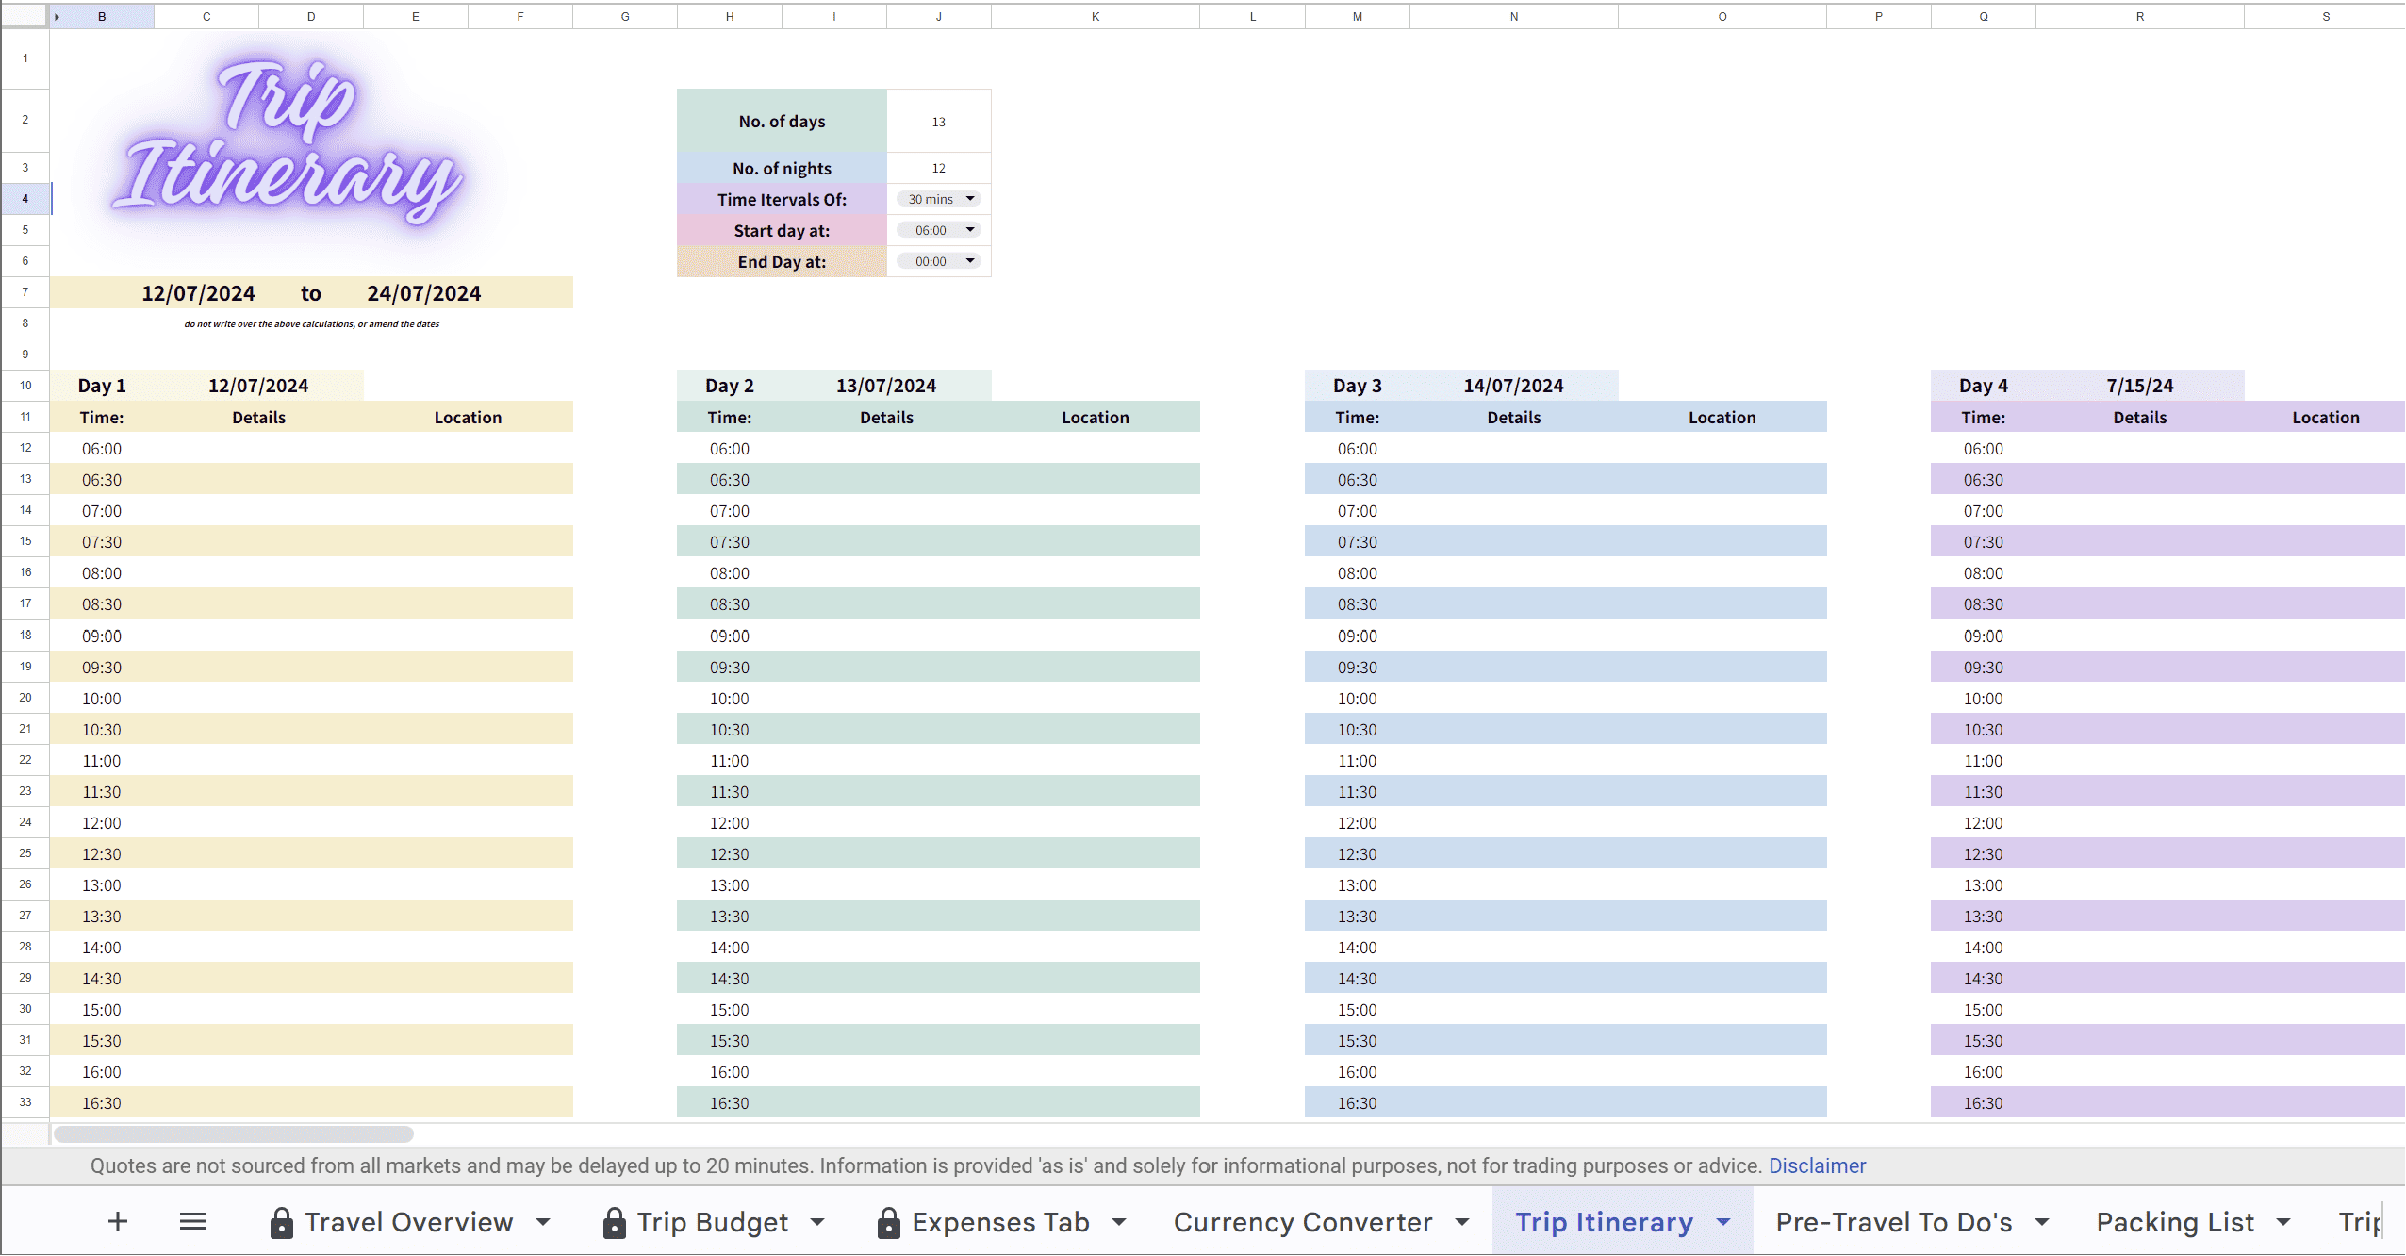The width and height of the screenshot is (2406, 1256).
Task: Click the lock icon on Expenses Tab
Action: (x=888, y=1223)
